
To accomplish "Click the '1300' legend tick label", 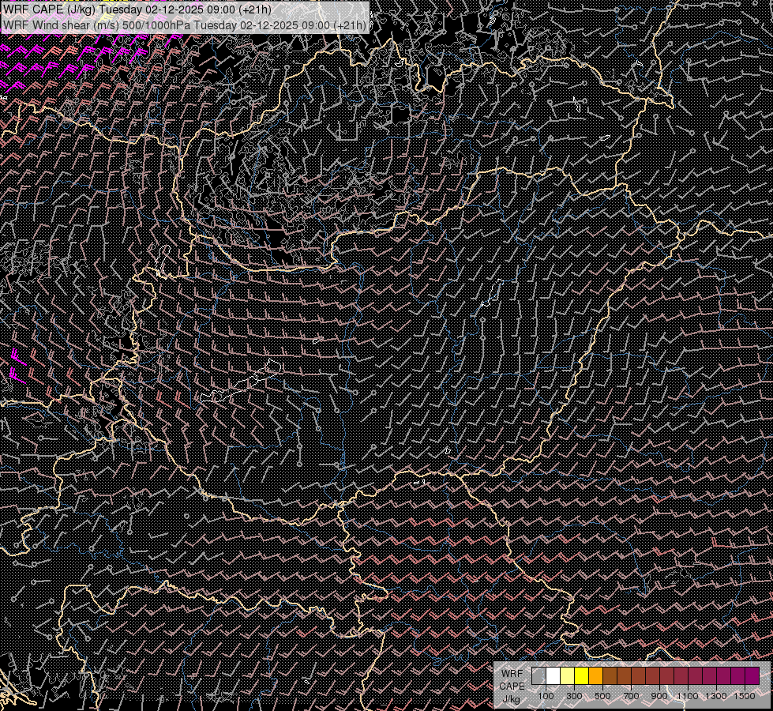I will pyautogui.click(x=716, y=696).
